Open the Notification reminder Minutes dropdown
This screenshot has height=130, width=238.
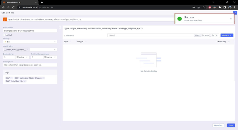click(50, 57)
